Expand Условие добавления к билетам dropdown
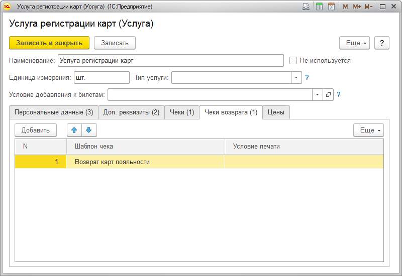402x276 pixels. (317, 94)
